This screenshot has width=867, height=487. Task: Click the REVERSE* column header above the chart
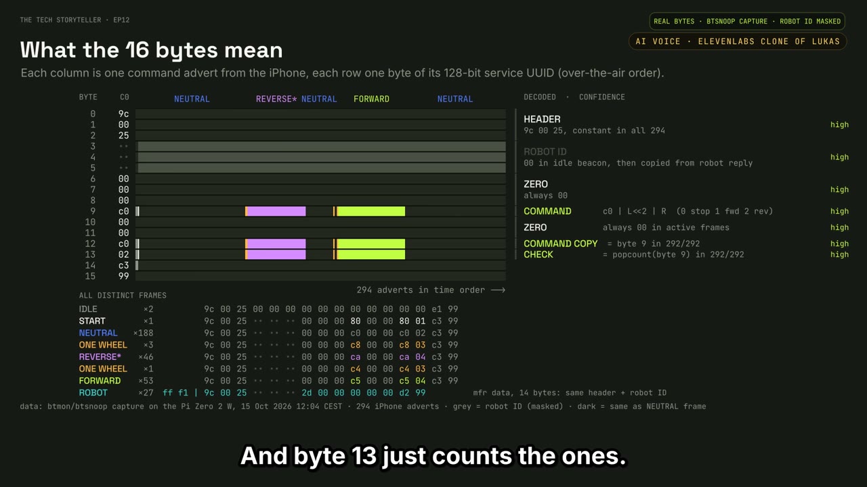click(276, 99)
